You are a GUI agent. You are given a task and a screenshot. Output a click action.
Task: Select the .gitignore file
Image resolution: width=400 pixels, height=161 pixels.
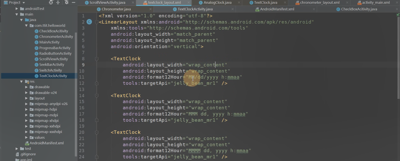pyautogui.click(x=25, y=154)
